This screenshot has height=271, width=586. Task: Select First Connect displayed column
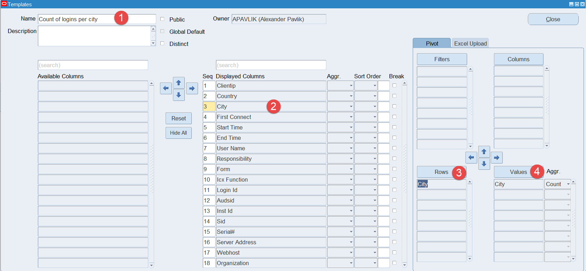tap(271, 117)
